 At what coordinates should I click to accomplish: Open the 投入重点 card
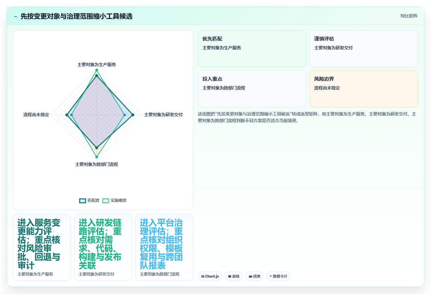[252, 89]
